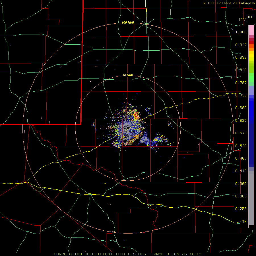Select the 0.413 scale value

[241, 171]
